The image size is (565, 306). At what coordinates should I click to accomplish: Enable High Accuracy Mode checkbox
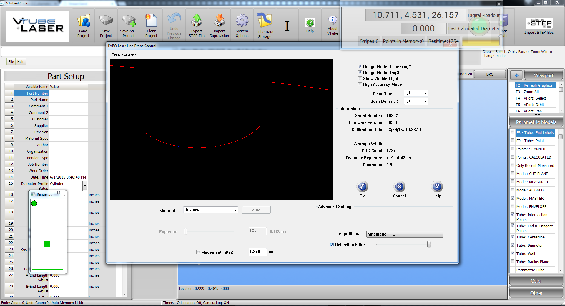[360, 84]
